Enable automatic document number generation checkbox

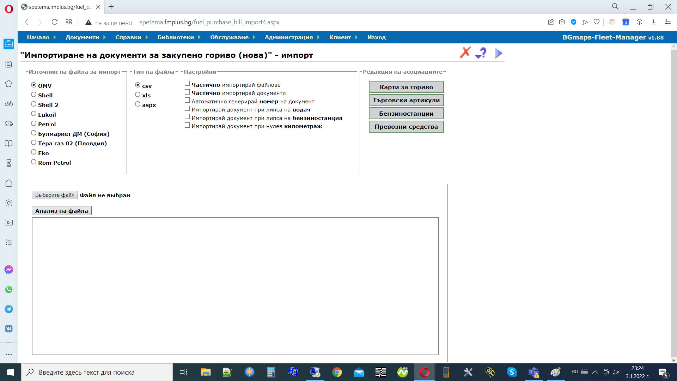coord(188,100)
